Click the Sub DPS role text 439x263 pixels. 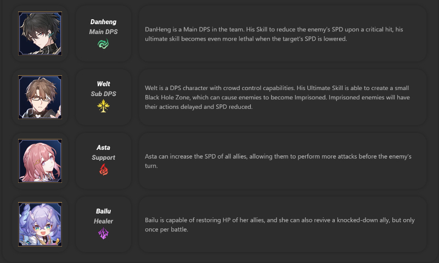pos(103,94)
